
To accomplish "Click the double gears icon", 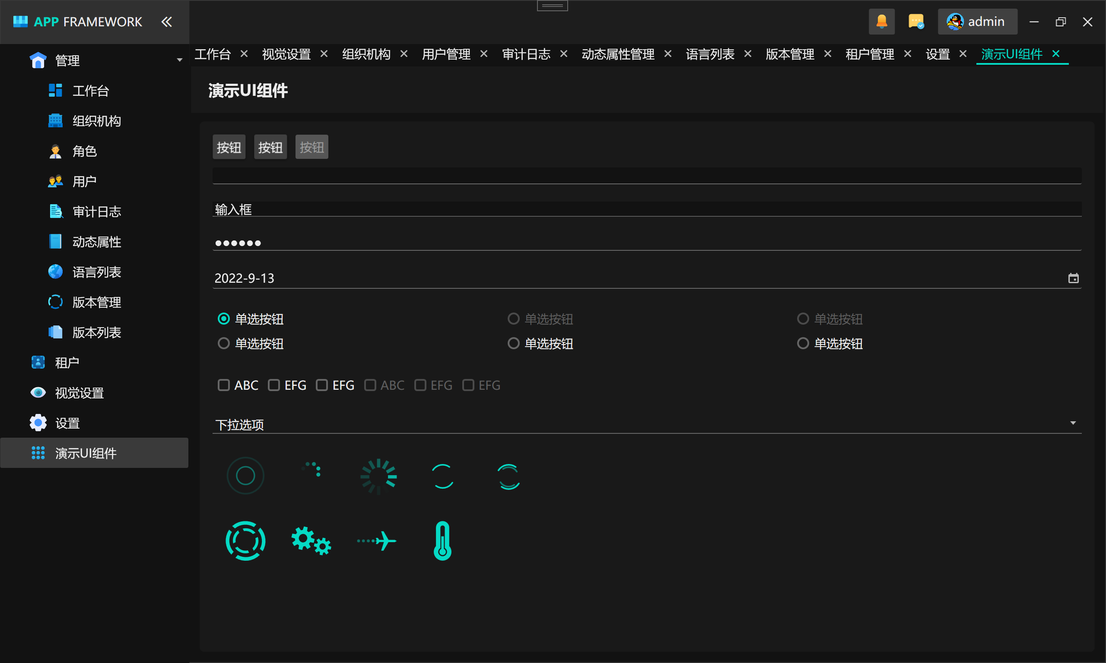I will point(311,540).
